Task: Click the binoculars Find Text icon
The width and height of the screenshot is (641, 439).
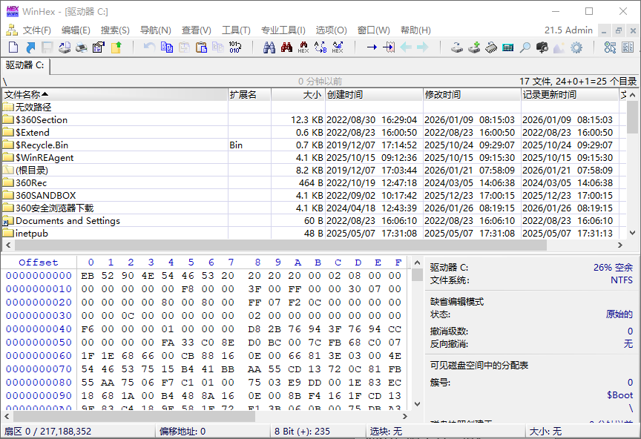Action: (269, 47)
